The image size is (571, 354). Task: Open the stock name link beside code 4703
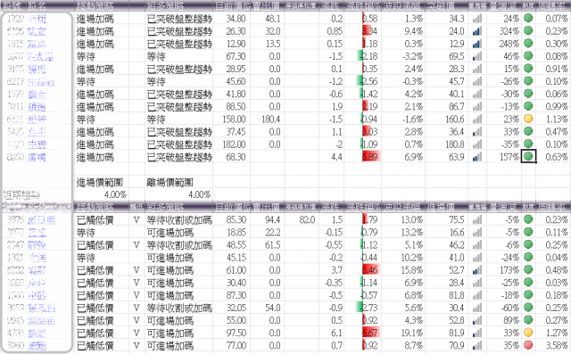(37, 333)
